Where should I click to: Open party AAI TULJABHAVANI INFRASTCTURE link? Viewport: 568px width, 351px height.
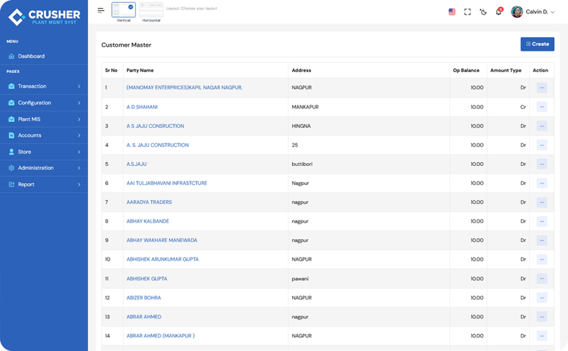pyautogui.click(x=167, y=183)
